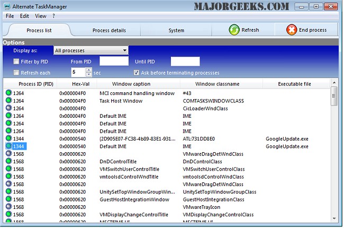Increase refresh seconds with the up arrow
344x228 pixels.
[x=89, y=70]
